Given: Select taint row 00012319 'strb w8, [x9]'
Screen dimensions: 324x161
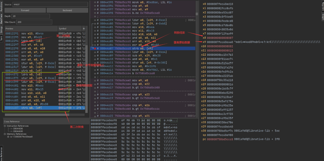Looking at the screenshot, I should (45, 71).
